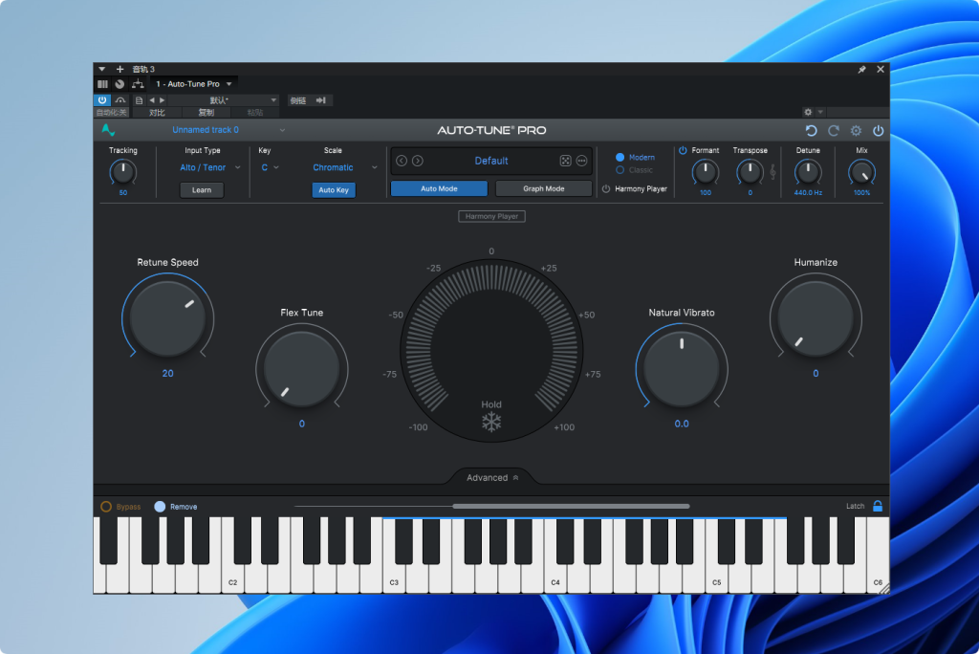Open the host gear options icon
979x654 pixels.
coord(808,113)
